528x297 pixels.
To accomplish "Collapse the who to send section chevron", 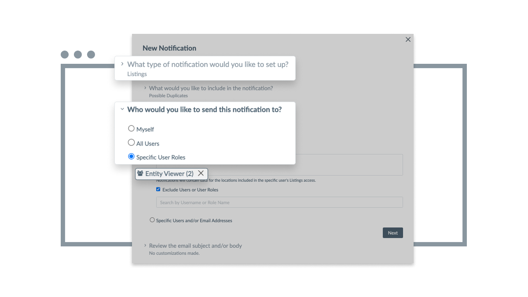I will (x=122, y=109).
